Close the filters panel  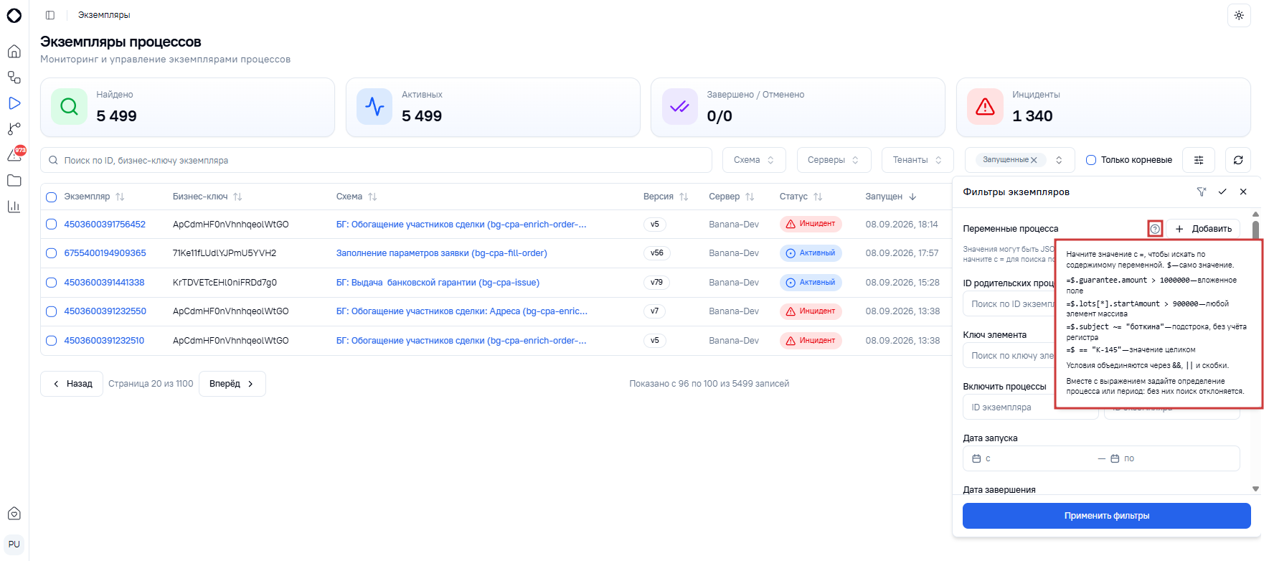(1243, 192)
